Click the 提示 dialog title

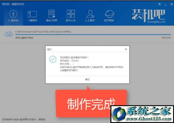(49, 50)
